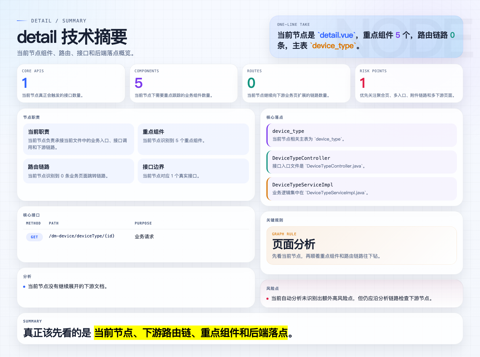Select the DeviceTypeServiceImpl item
This screenshot has width=480, height=357.
coord(361,189)
